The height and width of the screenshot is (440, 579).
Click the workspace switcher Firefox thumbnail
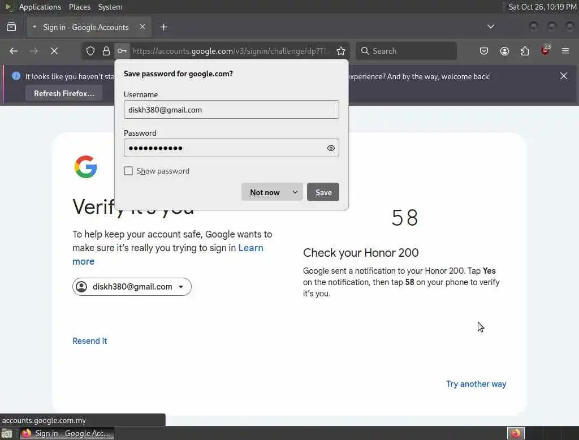pyautogui.click(x=516, y=433)
